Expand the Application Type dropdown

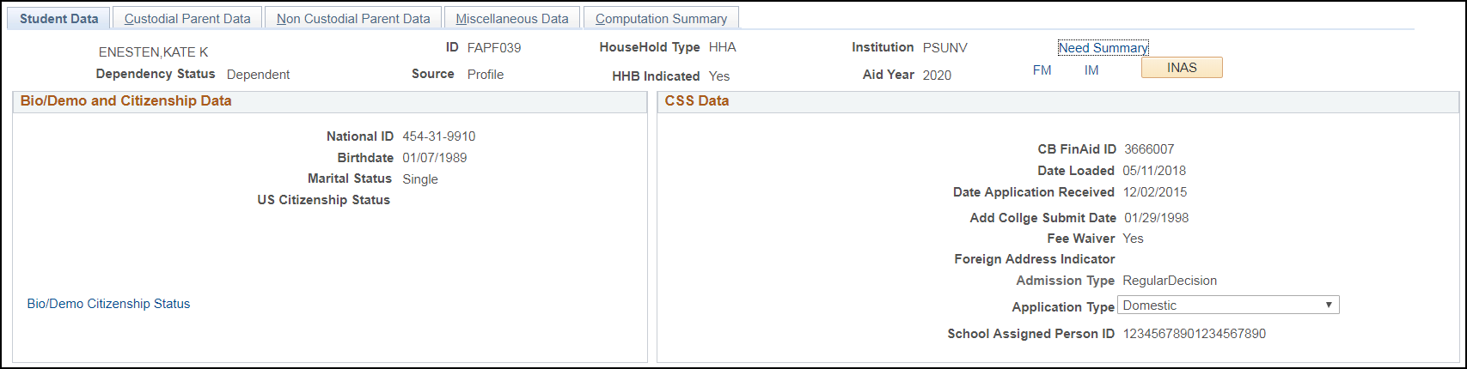pos(1228,305)
